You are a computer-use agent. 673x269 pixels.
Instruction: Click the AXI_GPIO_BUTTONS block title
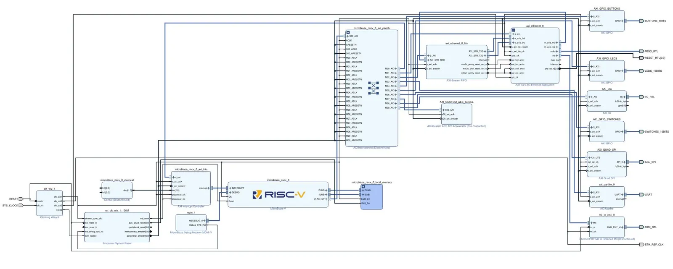point(607,8)
